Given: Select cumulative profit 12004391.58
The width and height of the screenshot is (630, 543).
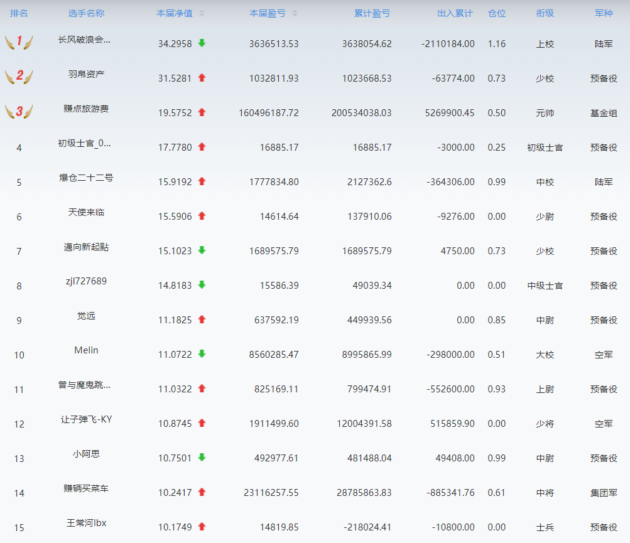Looking at the screenshot, I should click(x=364, y=424).
